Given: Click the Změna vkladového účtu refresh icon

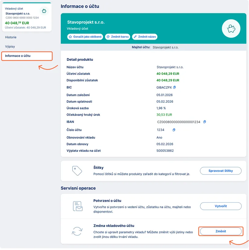Looking at the screenshot, I should (x=77, y=231).
